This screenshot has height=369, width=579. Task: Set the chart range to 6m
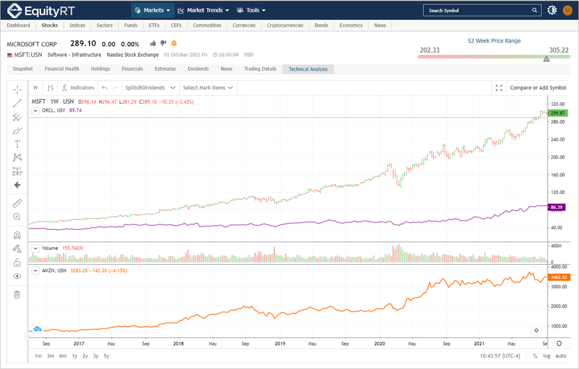[x=63, y=356]
